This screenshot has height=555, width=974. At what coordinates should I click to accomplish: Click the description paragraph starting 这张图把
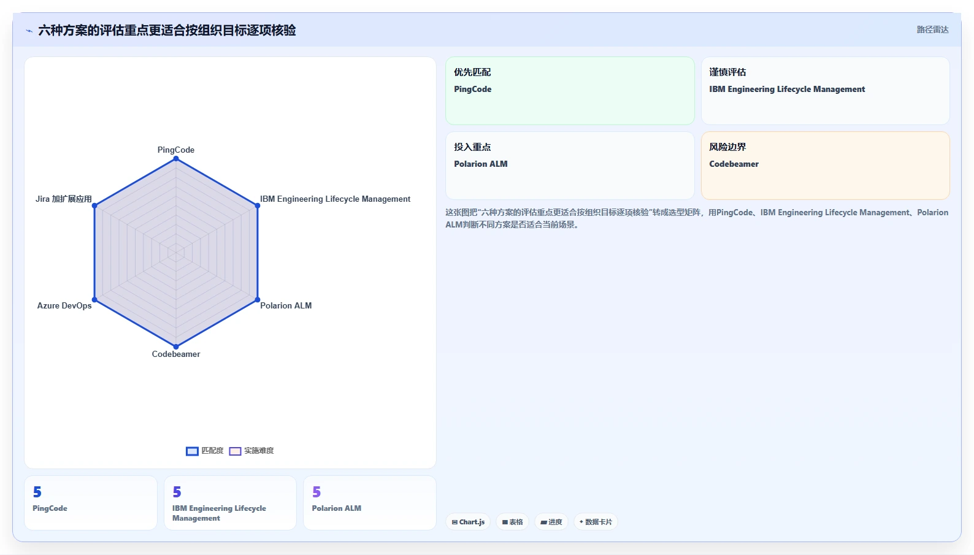coord(697,218)
